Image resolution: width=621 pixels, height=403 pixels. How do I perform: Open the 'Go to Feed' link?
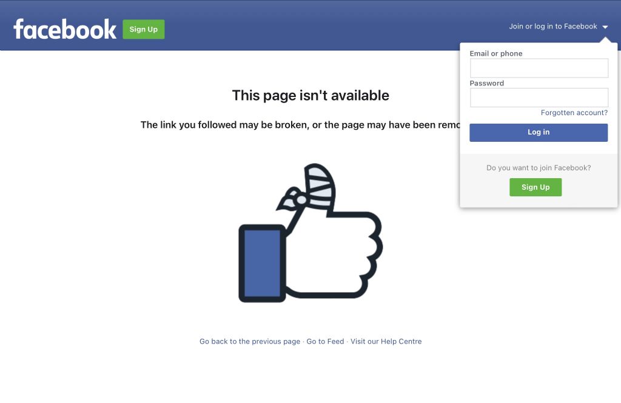click(x=325, y=341)
